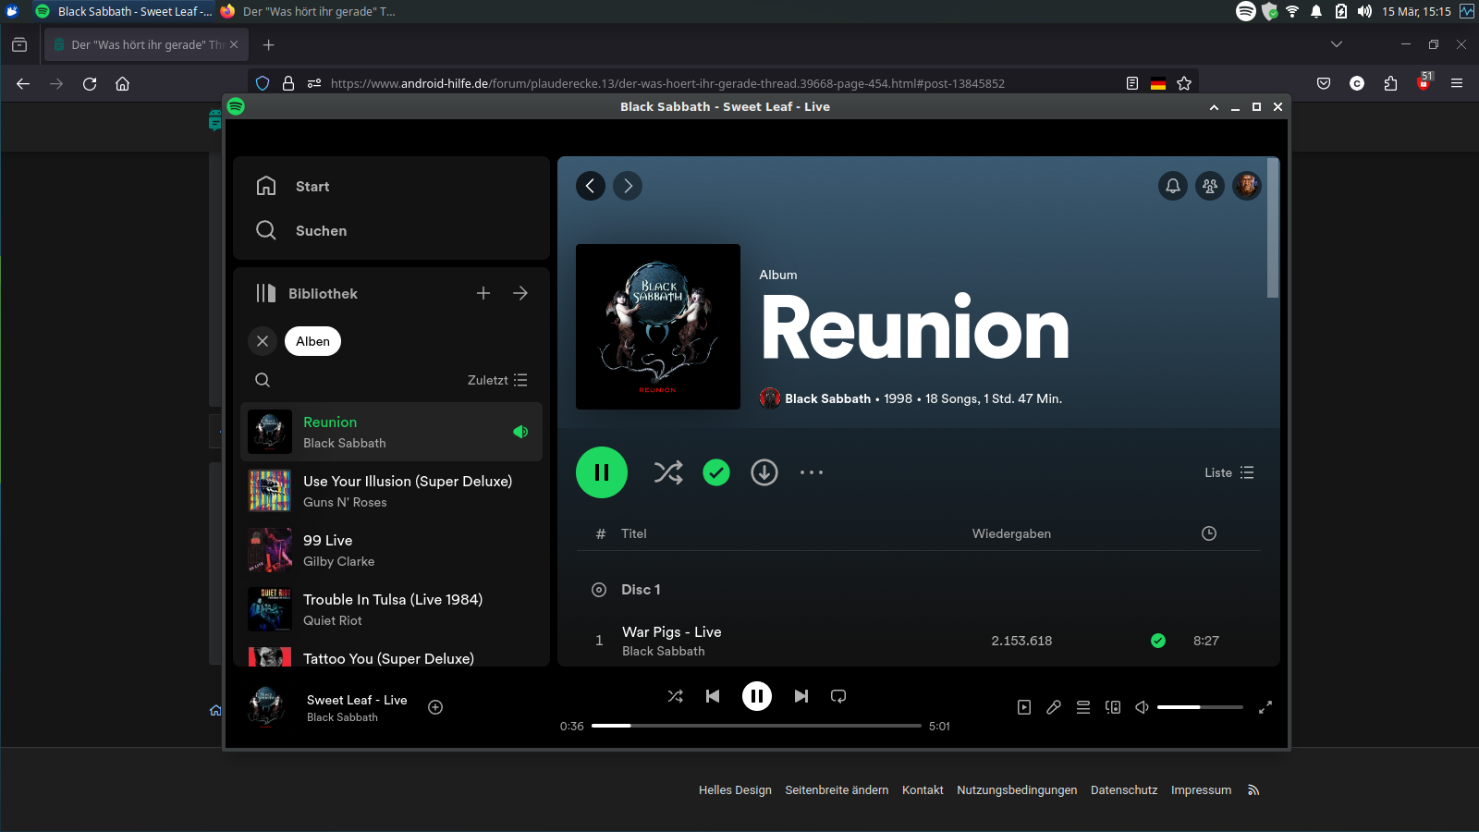Toggle repeat in the player bar
Image resolution: width=1479 pixels, height=832 pixels.
838,696
